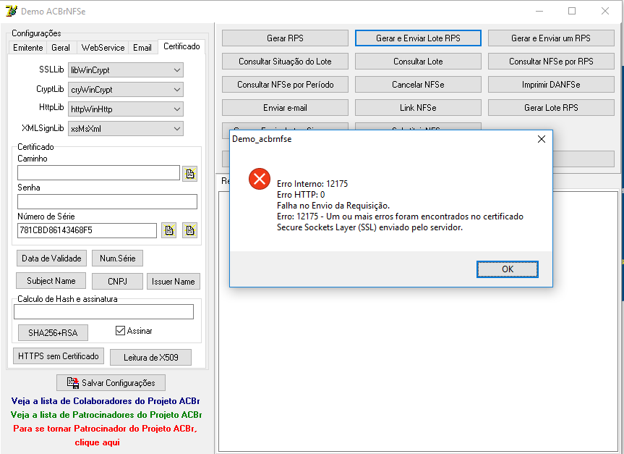Click OK in the error dialog
The height and width of the screenshot is (454, 624).
tap(508, 269)
